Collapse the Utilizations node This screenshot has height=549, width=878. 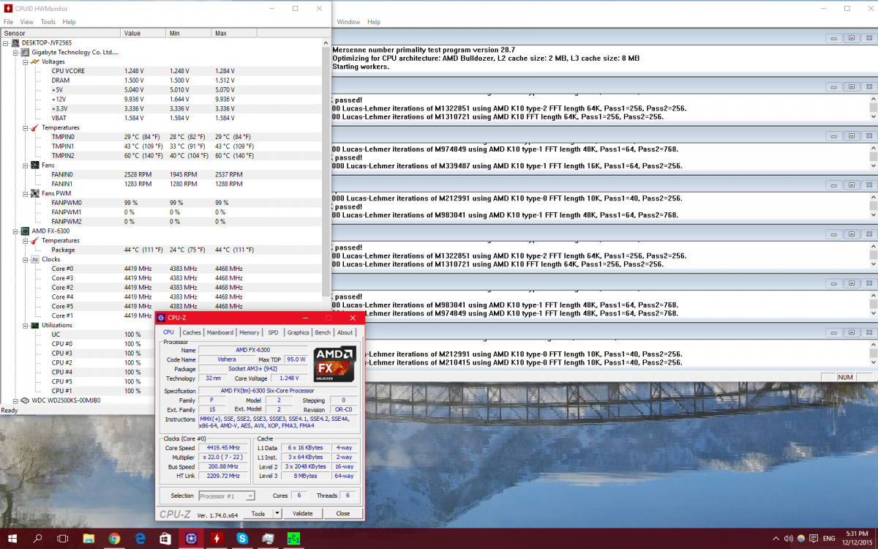coord(25,325)
